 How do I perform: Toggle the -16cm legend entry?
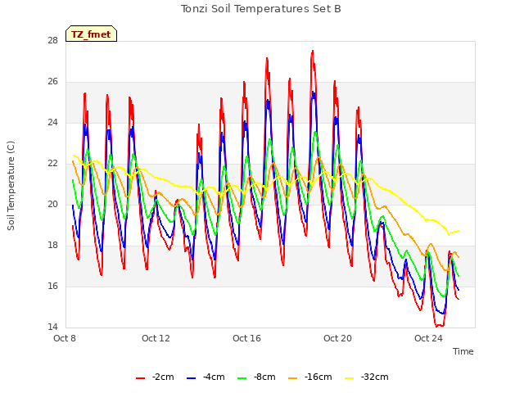point(310,377)
